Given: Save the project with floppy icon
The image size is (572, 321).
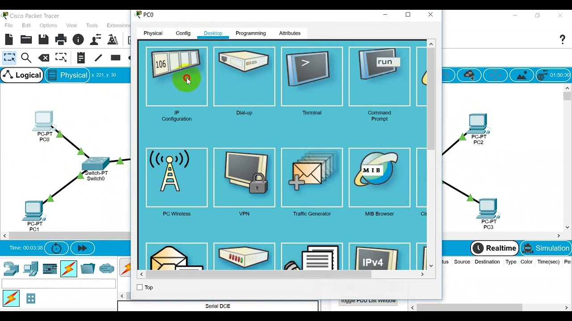Looking at the screenshot, I should point(43,40).
